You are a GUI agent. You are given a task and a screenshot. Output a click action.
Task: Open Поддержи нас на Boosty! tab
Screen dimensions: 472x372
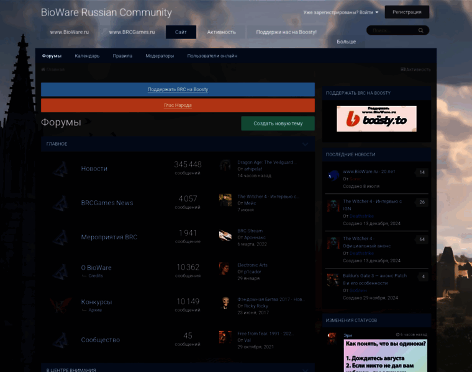pyautogui.click(x=286, y=32)
